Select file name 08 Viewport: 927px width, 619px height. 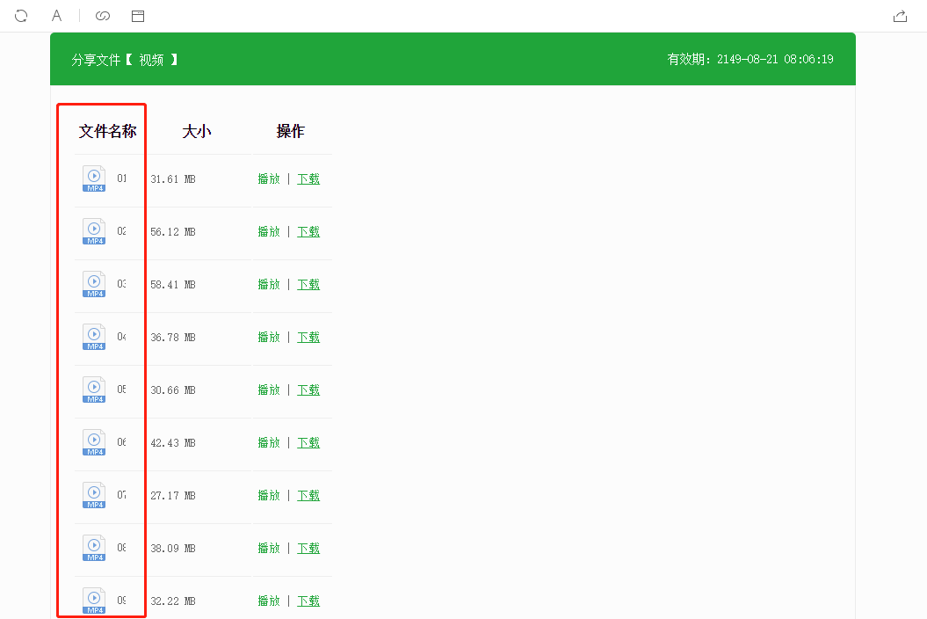click(x=122, y=548)
